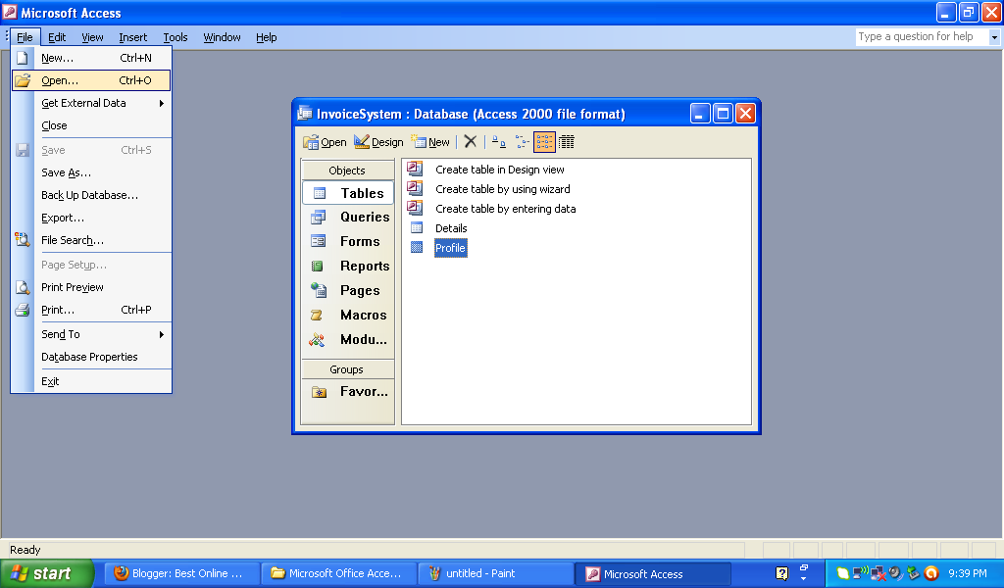Click Delete (X) icon in database toolbar
The width and height of the screenshot is (1004, 588).
pos(471,141)
